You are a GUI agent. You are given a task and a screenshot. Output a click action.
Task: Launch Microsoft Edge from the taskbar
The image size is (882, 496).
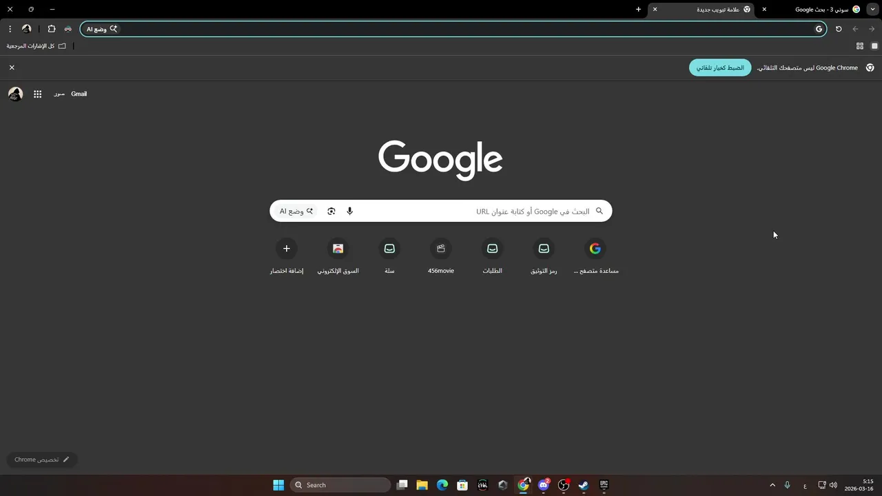click(x=442, y=485)
